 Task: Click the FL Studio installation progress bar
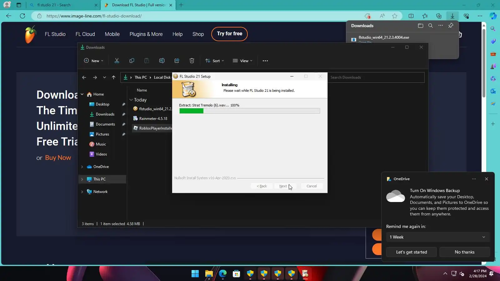250,111
